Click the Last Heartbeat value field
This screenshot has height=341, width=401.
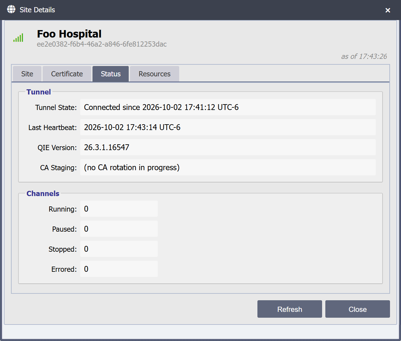[228, 127]
